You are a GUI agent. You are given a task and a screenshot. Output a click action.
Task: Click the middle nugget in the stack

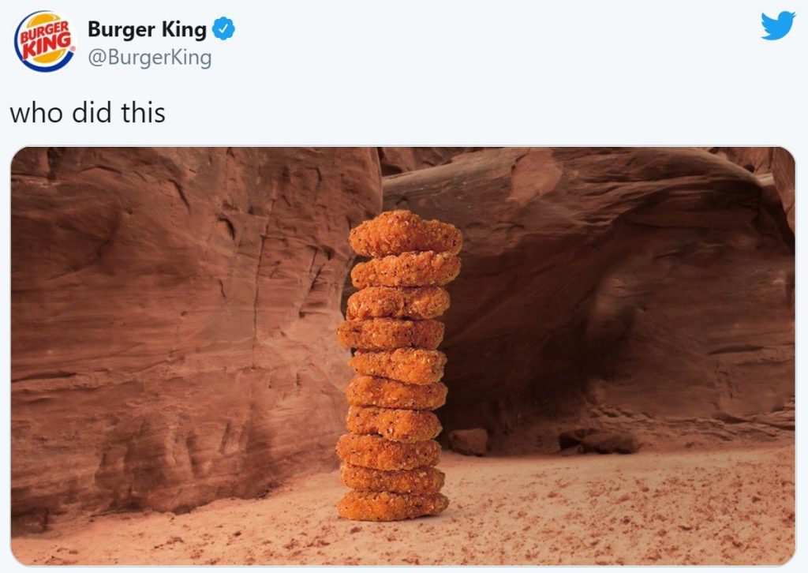coord(398,365)
